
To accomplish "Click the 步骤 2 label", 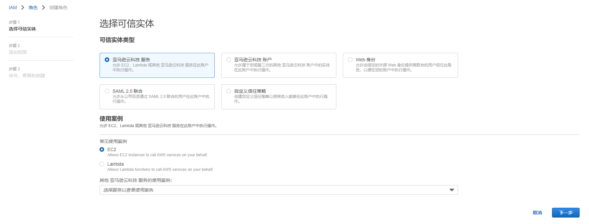I will [x=14, y=46].
